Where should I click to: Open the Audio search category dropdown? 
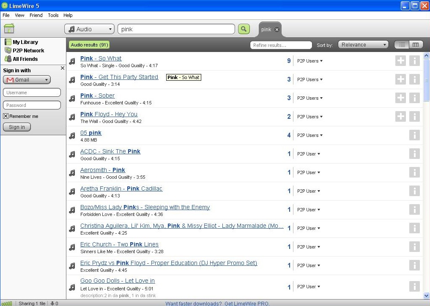click(x=89, y=29)
